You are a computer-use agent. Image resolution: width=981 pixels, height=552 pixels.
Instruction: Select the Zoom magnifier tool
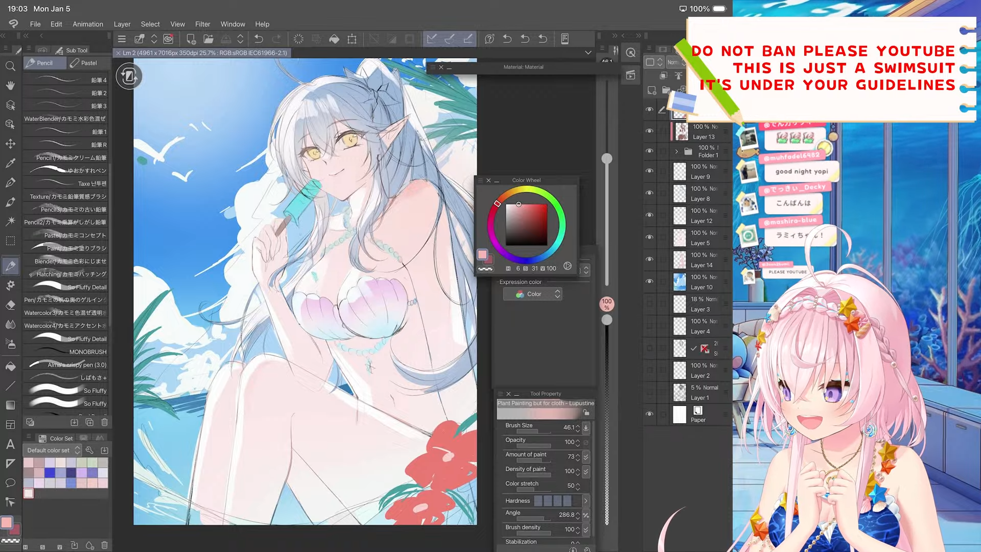(x=10, y=66)
